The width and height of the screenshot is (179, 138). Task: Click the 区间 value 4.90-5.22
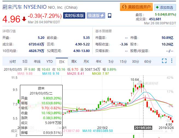(x=82, y=44)
